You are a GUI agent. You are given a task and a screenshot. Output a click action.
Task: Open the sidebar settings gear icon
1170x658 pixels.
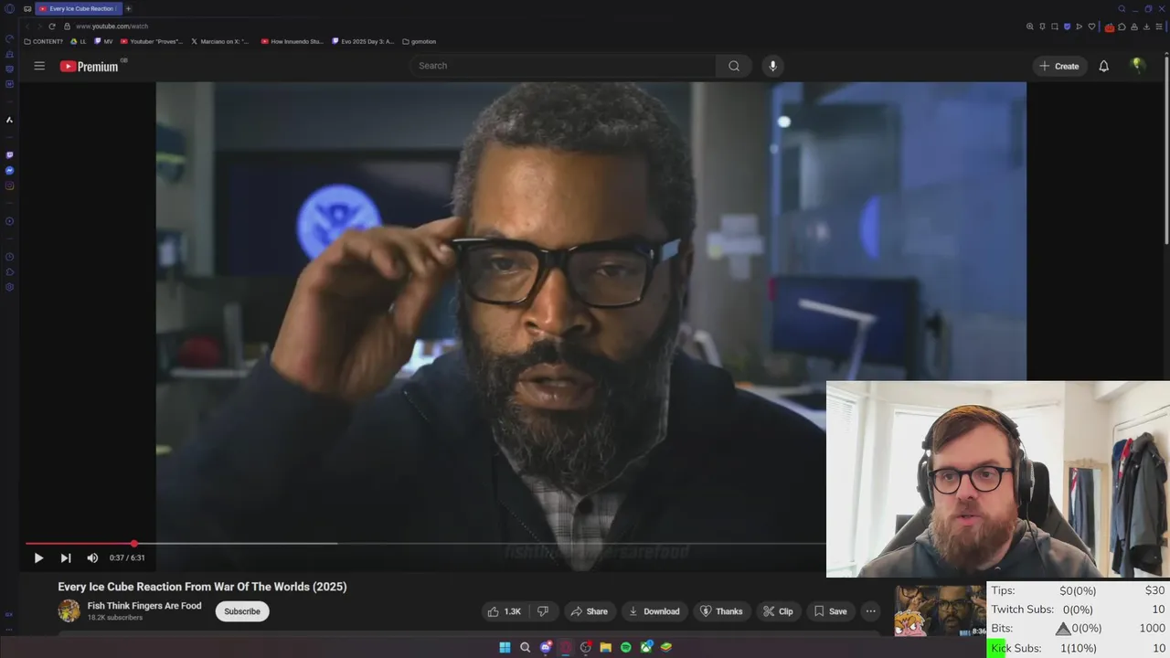point(9,287)
